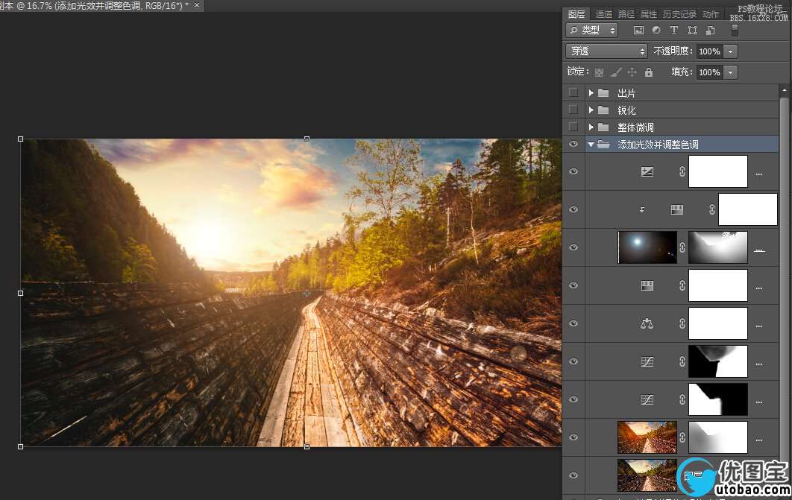Open the 填充 fill slider arrow
Image resolution: width=792 pixels, height=500 pixels.
tap(730, 72)
